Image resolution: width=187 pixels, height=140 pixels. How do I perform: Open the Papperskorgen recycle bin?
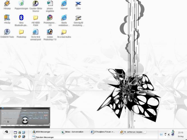coord(21,4)
